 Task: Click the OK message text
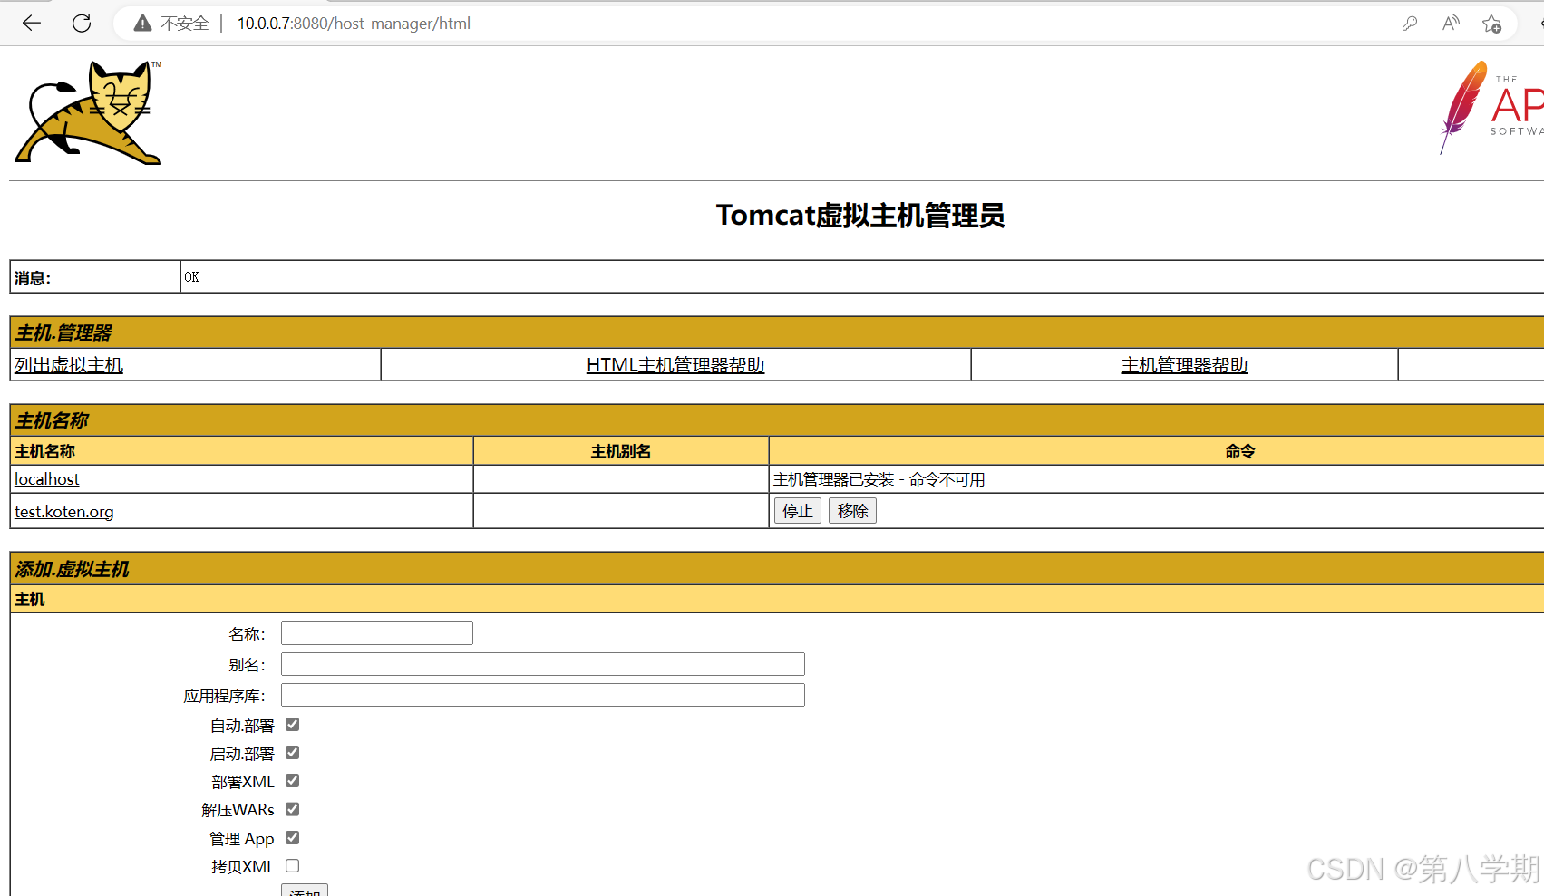[191, 277]
